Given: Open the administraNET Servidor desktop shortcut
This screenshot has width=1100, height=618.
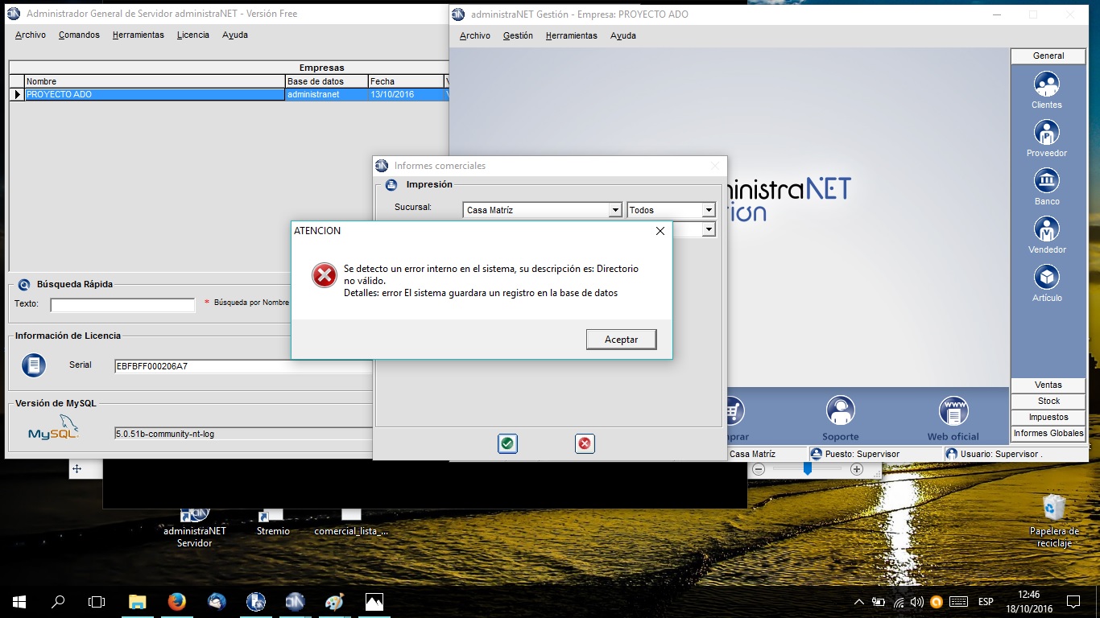Looking at the screenshot, I should [195, 527].
